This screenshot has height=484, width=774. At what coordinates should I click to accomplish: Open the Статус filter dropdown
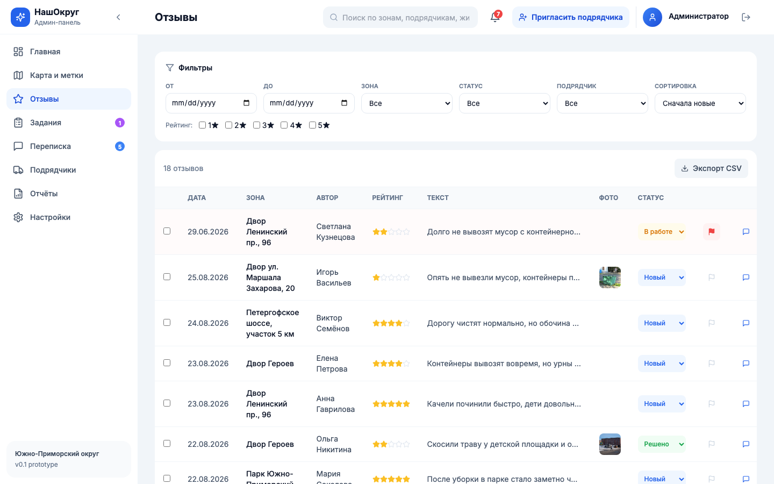505,103
